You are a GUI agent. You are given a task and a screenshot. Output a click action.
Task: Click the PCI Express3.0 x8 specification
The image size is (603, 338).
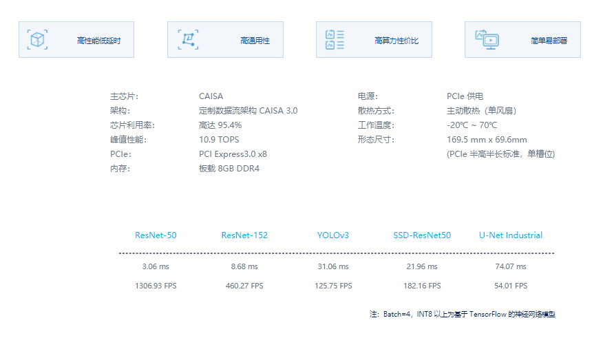233,154
